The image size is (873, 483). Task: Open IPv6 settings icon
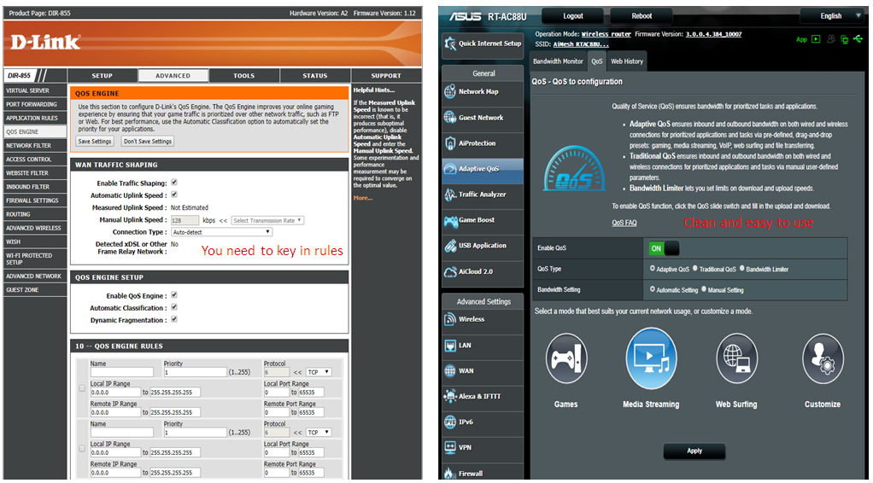[x=450, y=422]
